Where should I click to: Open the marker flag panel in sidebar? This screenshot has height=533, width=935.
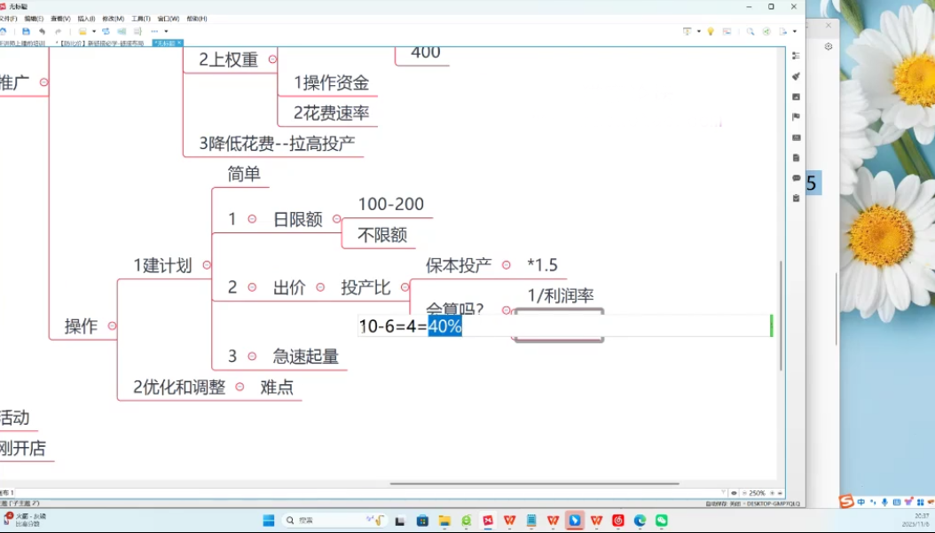click(x=796, y=117)
